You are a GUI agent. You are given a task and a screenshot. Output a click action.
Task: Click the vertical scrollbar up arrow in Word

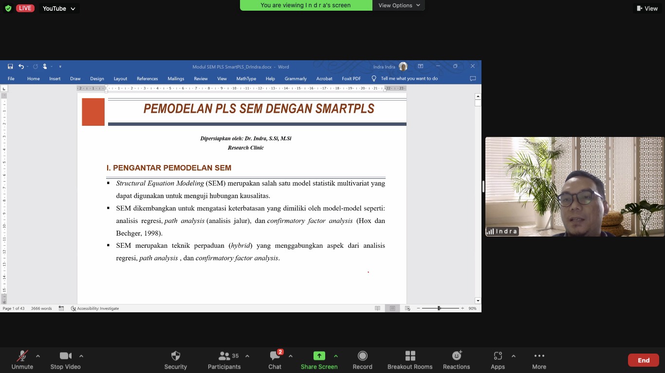(x=478, y=96)
